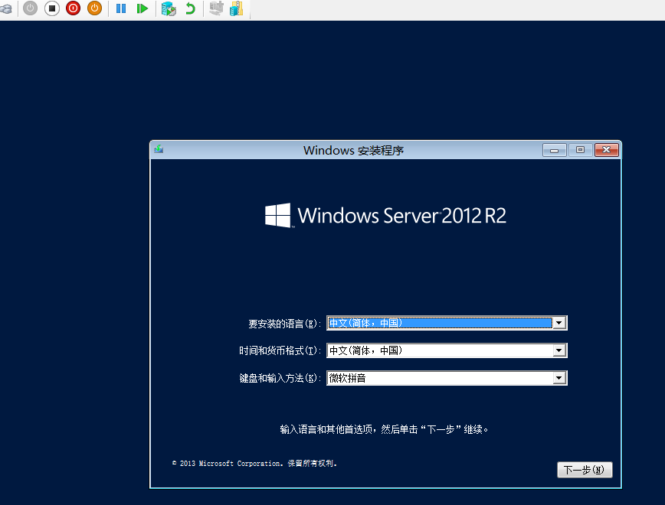
Task: Maximize the Windows 安装程序 window
Action: 580,150
